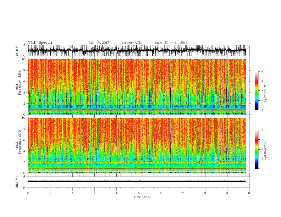Click the "Time (min)" axis title
The width and height of the screenshot is (281, 217).
142,197
